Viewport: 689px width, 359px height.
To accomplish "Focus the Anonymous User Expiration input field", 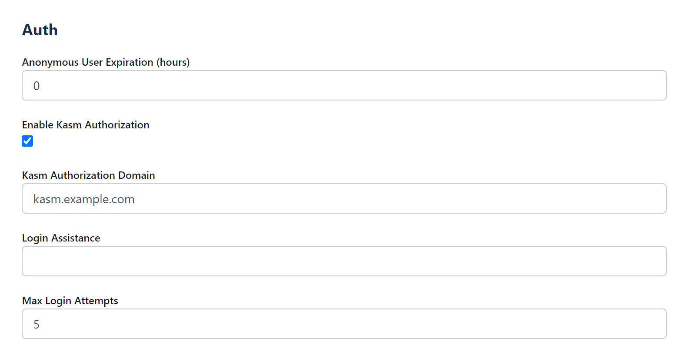I will click(x=344, y=86).
